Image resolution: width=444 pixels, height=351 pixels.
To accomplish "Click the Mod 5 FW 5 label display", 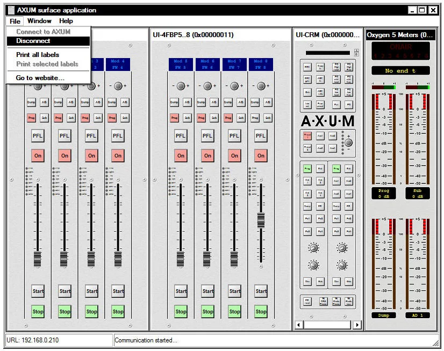I will (x=181, y=65).
